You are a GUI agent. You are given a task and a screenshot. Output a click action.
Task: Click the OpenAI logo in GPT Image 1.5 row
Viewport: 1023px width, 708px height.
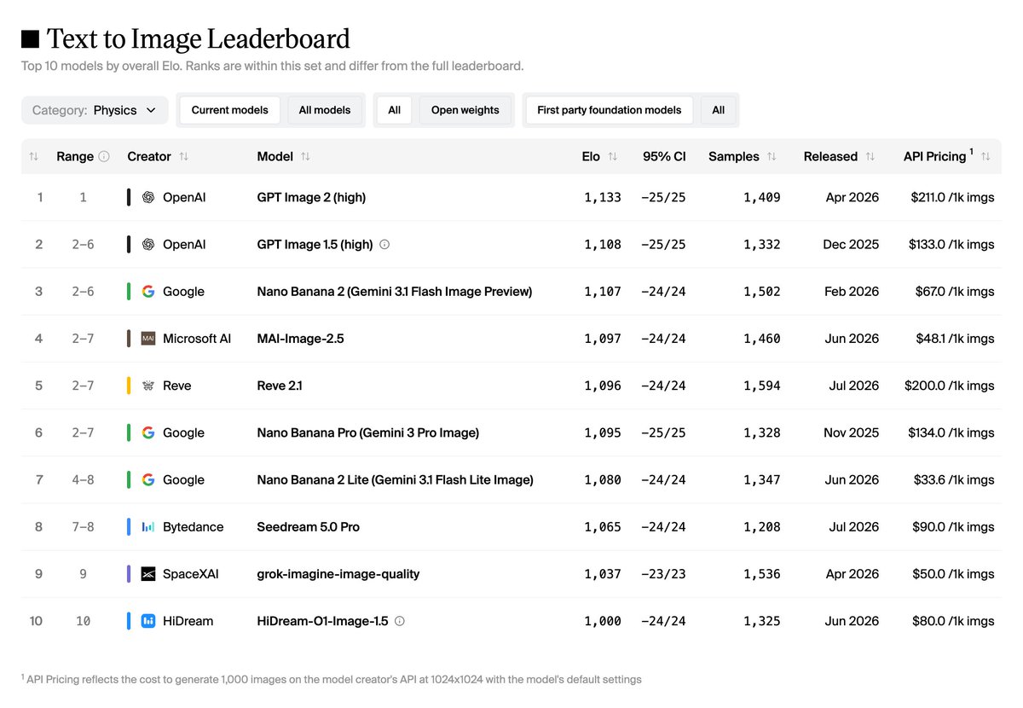point(148,244)
